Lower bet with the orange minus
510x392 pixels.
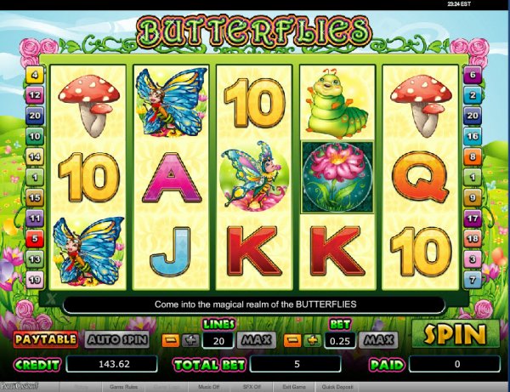(292, 340)
